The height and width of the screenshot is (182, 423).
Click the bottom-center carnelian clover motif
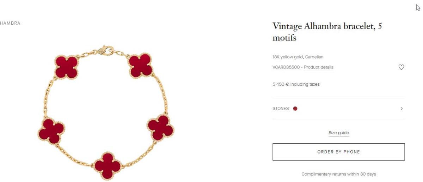pyautogui.click(x=108, y=165)
